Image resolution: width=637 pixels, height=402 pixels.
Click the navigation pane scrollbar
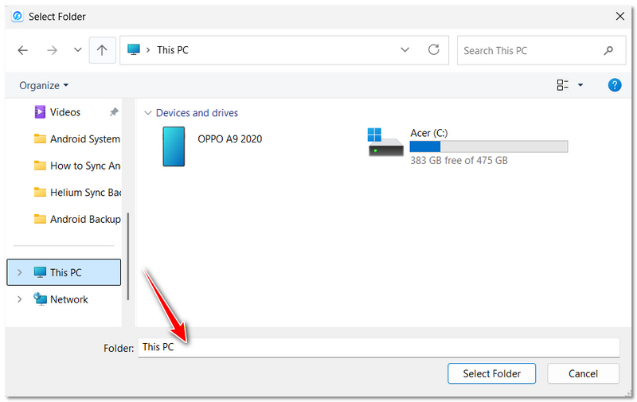128,256
